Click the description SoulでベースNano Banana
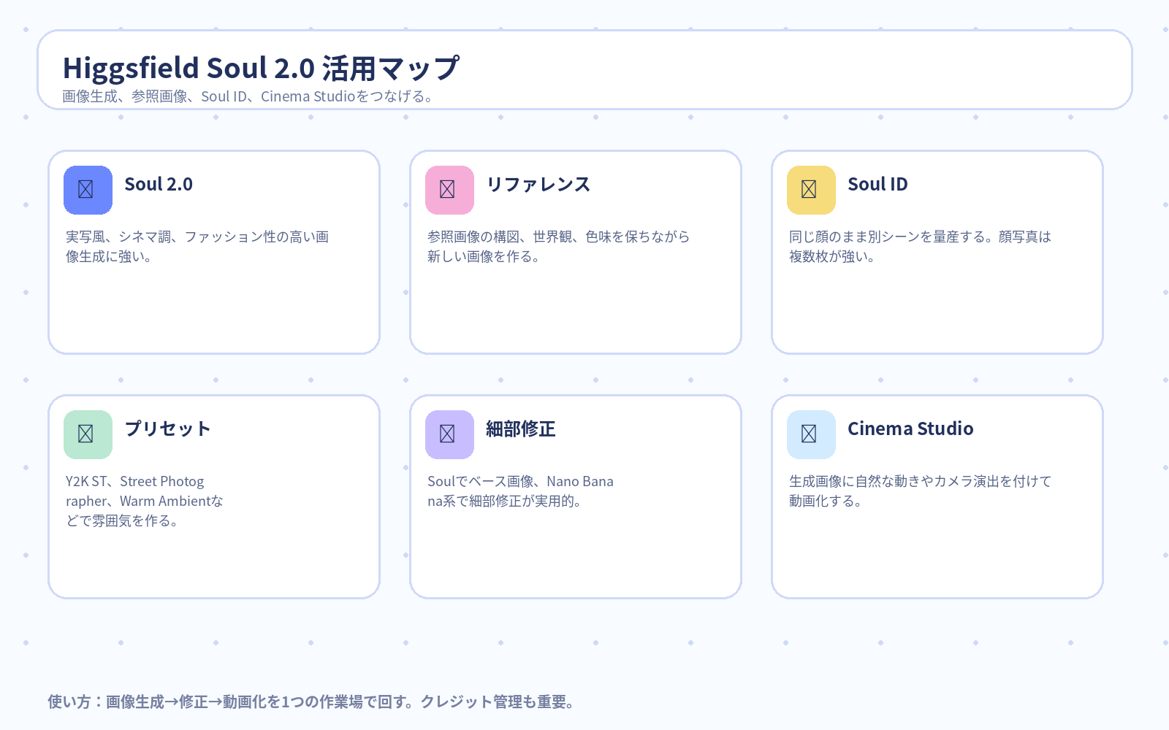This screenshot has height=730, width=1169. pyautogui.click(x=520, y=491)
